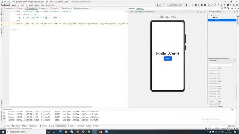Open the HiLog tool window

click(x=51, y=126)
